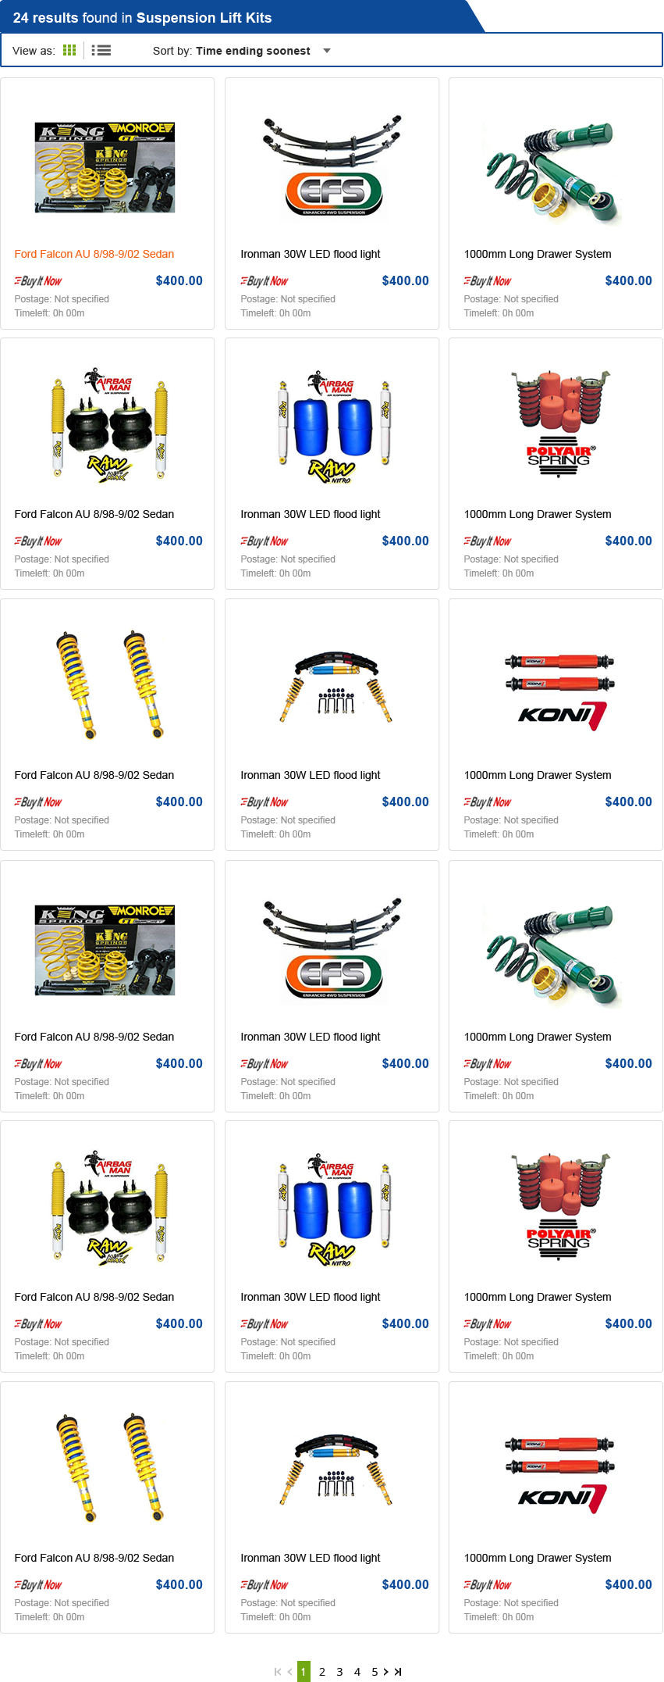Select current page 1 button

tap(304, 1672)
